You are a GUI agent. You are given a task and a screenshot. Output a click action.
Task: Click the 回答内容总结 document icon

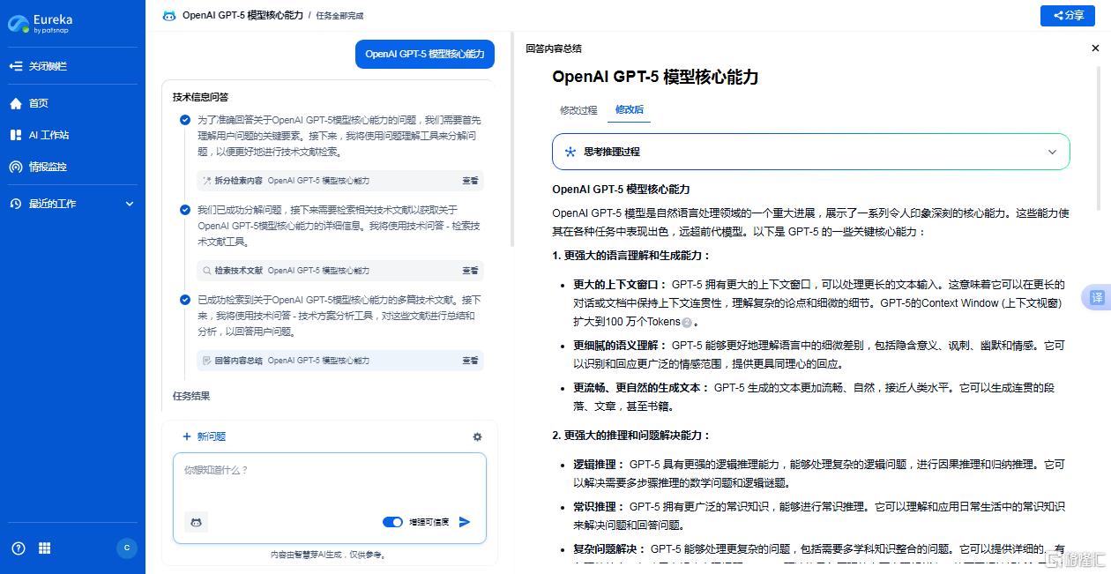(207, 361)
